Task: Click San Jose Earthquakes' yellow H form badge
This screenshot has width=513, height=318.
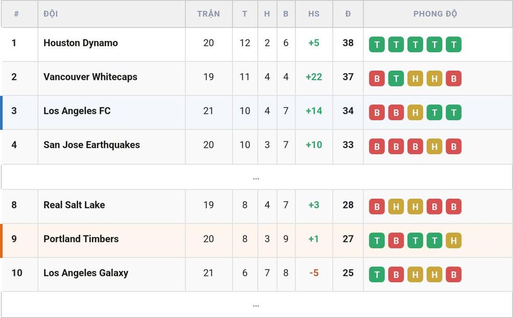Action: pyautogui.click(x=435, y=146)
